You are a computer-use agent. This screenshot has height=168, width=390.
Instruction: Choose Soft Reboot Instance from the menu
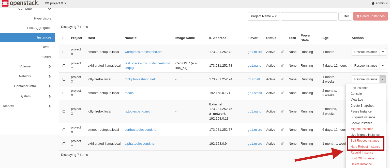click(365, 141)
